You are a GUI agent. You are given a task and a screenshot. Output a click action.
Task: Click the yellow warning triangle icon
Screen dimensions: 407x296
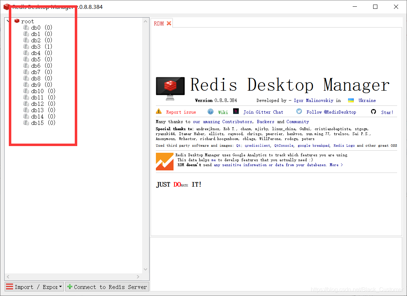pyautogui.click(x=159, y=111)
